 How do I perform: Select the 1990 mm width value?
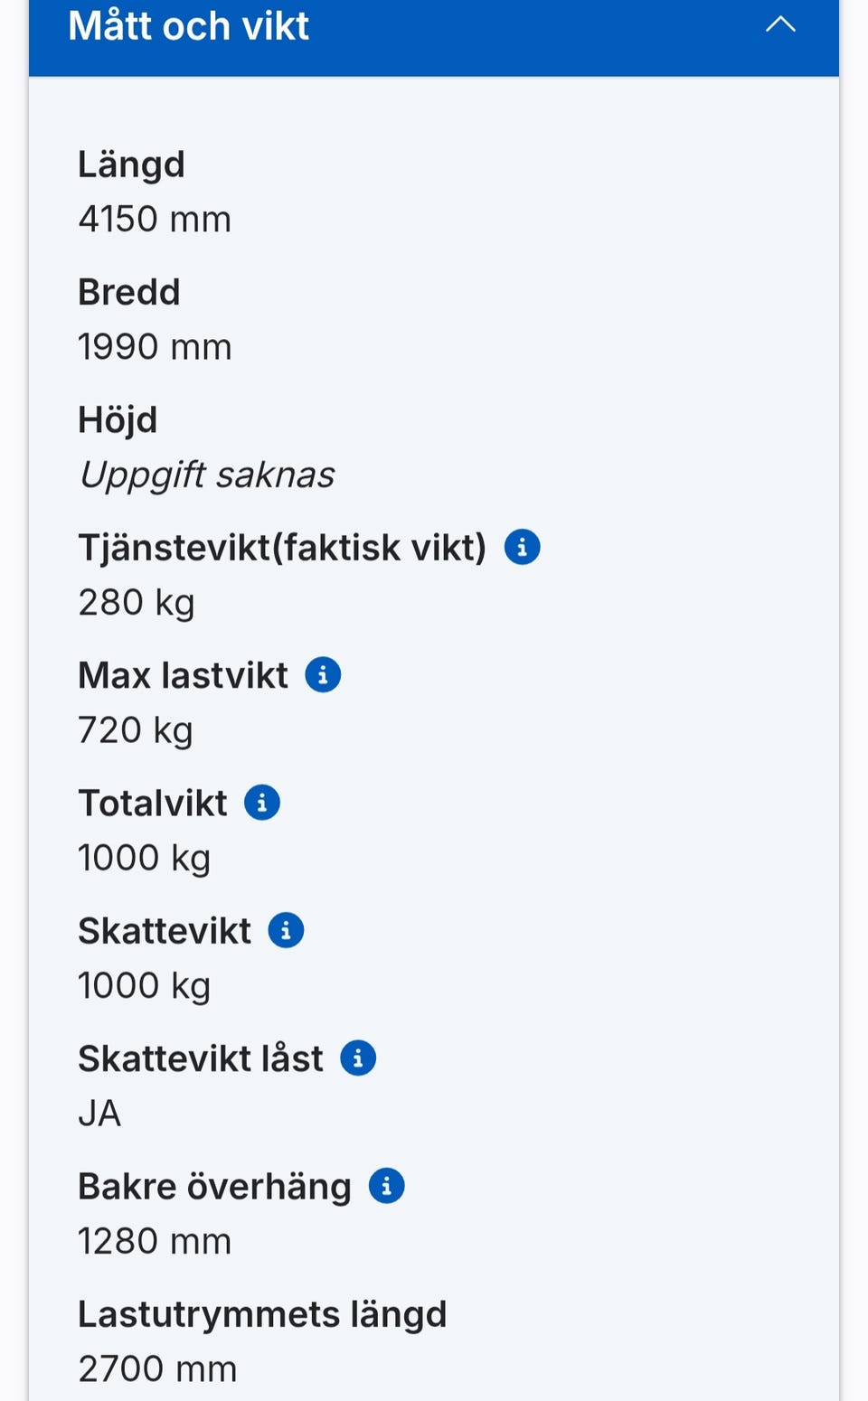[x=155, y=347]
